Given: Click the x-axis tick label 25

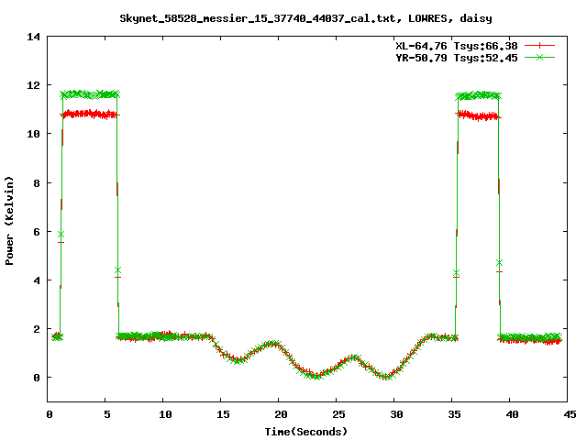Looking at the screenshot, I should click(x=338, y=414).
